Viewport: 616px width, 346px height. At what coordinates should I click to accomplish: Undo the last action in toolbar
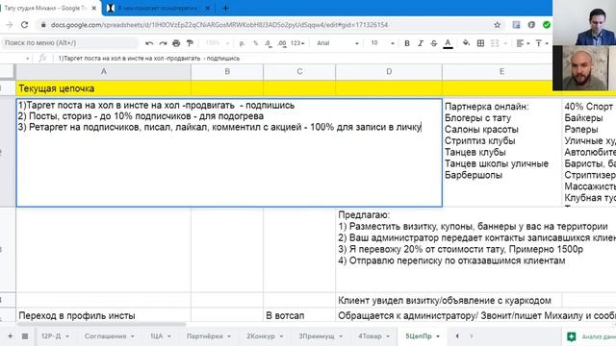coord(149,43)
